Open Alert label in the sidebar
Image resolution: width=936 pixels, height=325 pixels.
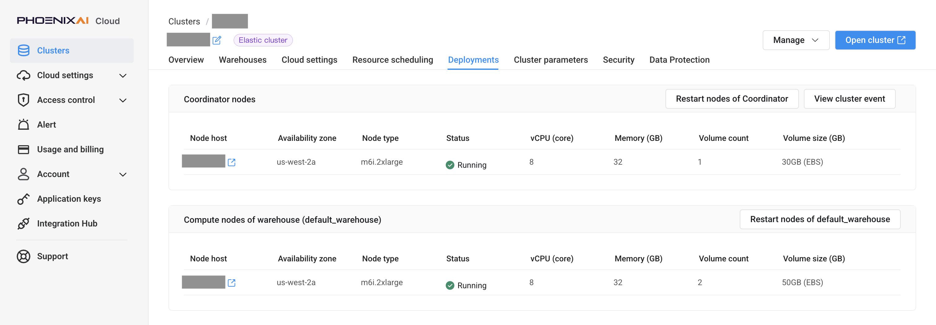pos(46,125)
